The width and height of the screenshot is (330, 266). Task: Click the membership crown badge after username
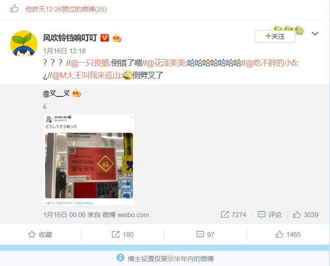[x=117, y=38]
